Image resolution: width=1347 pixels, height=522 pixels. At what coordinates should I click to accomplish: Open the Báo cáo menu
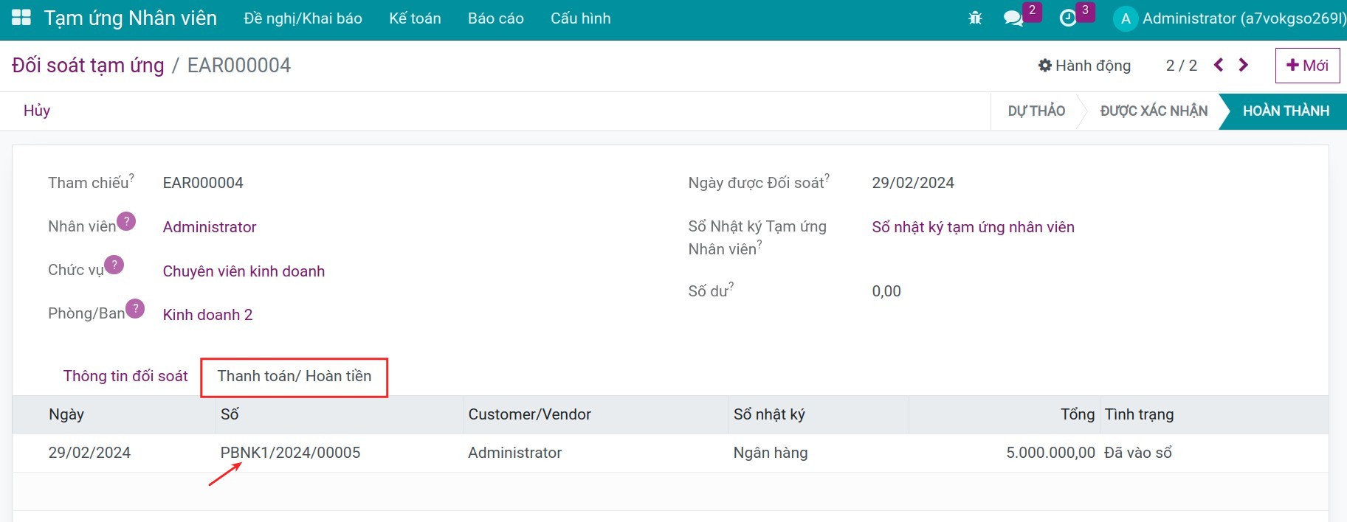point(496,18)
